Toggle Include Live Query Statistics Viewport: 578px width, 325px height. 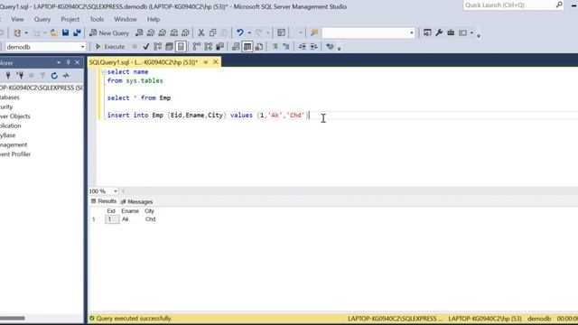coord(209,46)
